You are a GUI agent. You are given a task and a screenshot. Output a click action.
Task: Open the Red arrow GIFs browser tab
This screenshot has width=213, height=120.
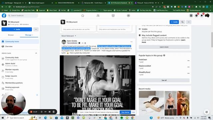click(x=94, y=3)
